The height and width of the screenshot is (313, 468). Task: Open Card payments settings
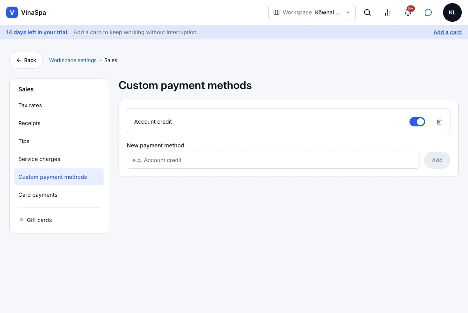tap(59, 195)
